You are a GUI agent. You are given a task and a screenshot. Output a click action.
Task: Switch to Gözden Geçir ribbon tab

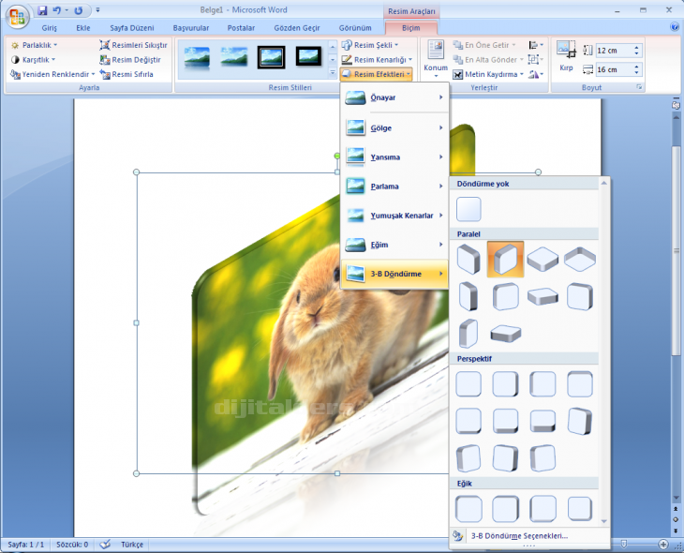click(297, 28)
